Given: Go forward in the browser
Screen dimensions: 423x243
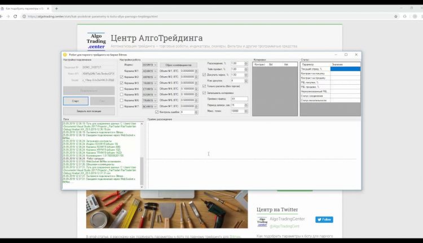Looking at the screenshot, I should (x=8, y=16).
